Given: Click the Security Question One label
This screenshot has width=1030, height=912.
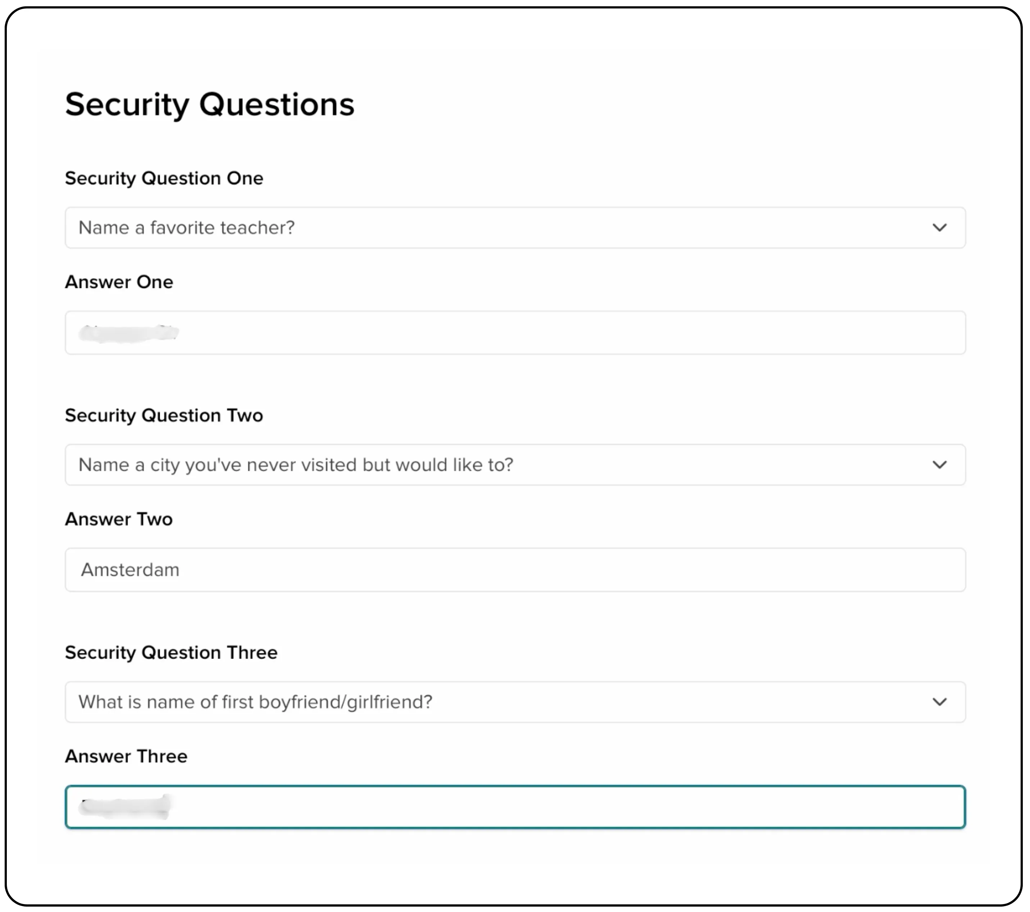Looking at the screenshot, I should pyautogui.click(x=164, y=178).
